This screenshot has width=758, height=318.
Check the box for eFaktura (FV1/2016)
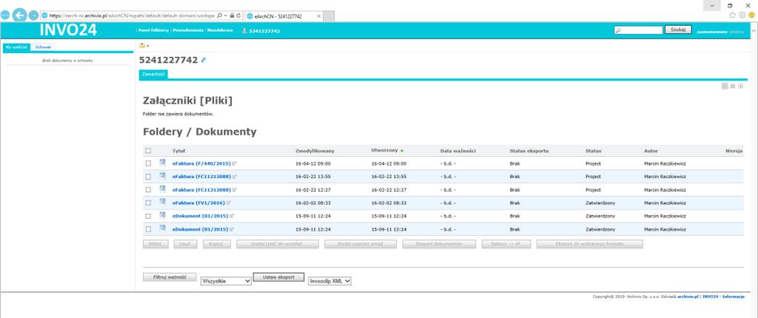pos(148,203)
